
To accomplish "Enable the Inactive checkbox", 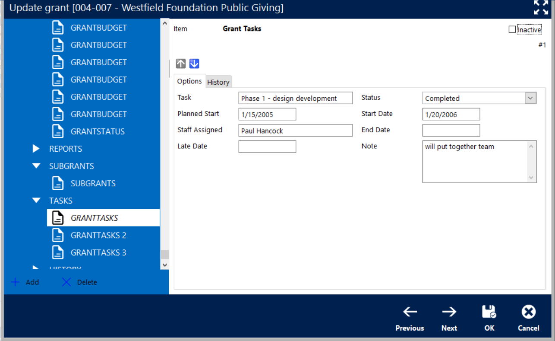I will click(x=512, y=29).
